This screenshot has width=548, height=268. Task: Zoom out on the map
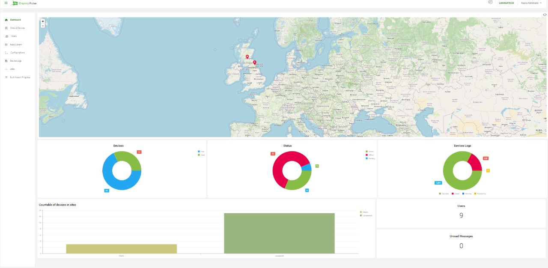43,26
